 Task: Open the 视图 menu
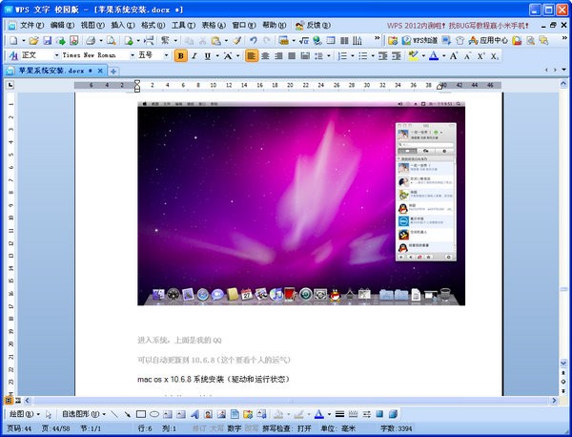[92, 25]
